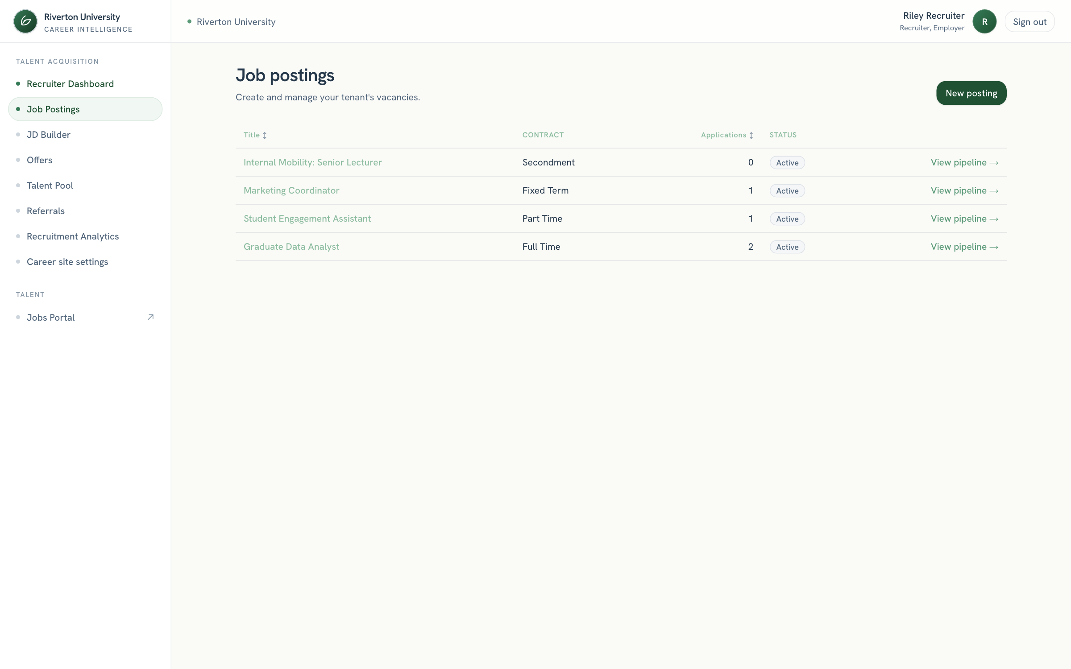This screenshot has width=1071, height=669.
Task: Click applications count 0 for Senior Lecturer
Action: [x=751, y=162]
